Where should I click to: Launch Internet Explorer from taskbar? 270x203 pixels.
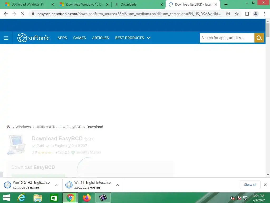[x=21, y=198]
